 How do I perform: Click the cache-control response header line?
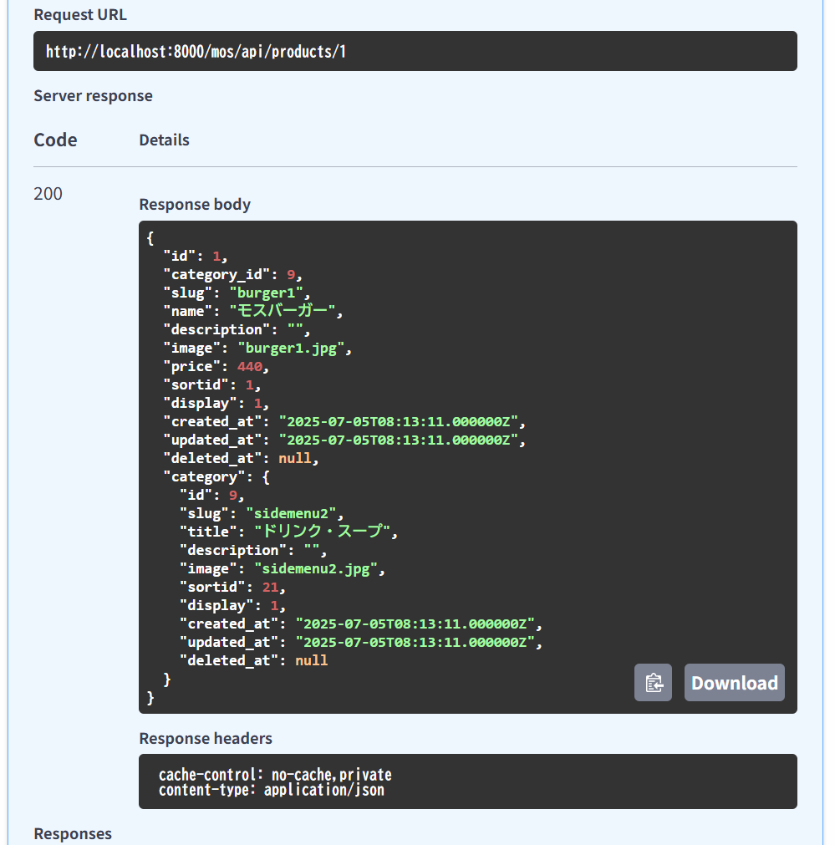[x=274, y=775]
